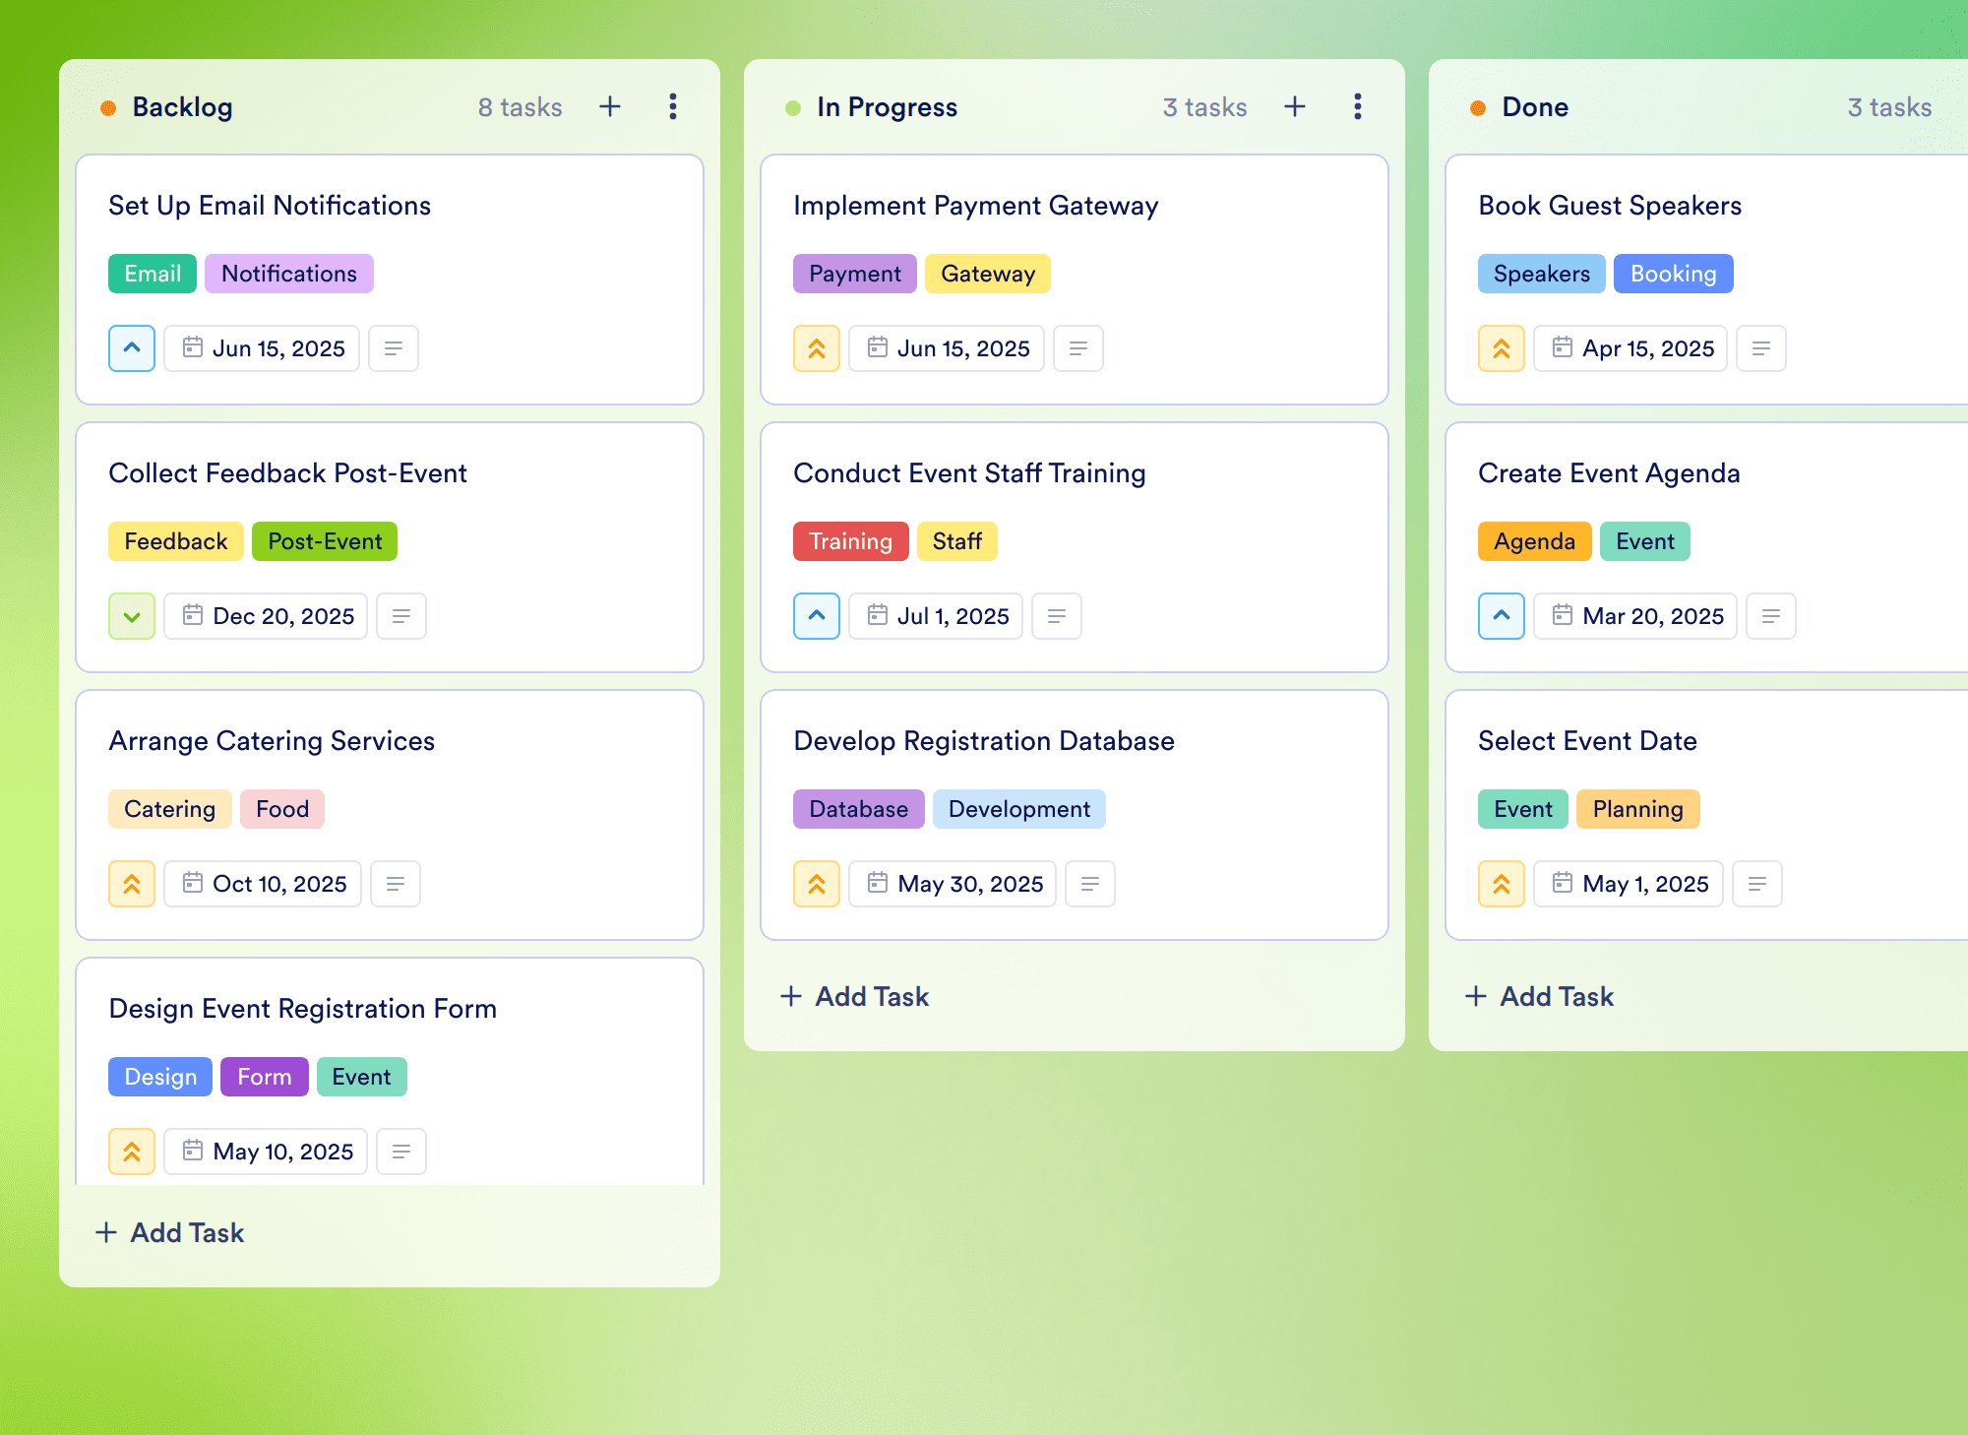This screenshot has width=1968, height=1435.
Task: Click the plus icon in In Progress header
Action: [1295, 106]
